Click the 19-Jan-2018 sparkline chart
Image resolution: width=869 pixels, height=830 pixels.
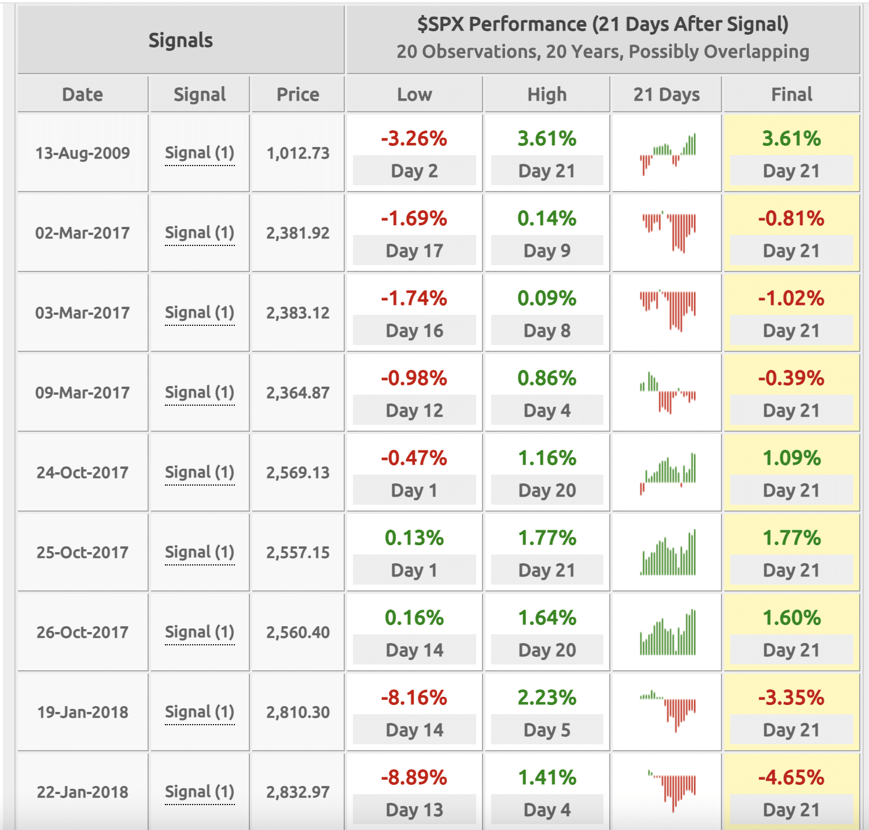[x=668, y=711]
